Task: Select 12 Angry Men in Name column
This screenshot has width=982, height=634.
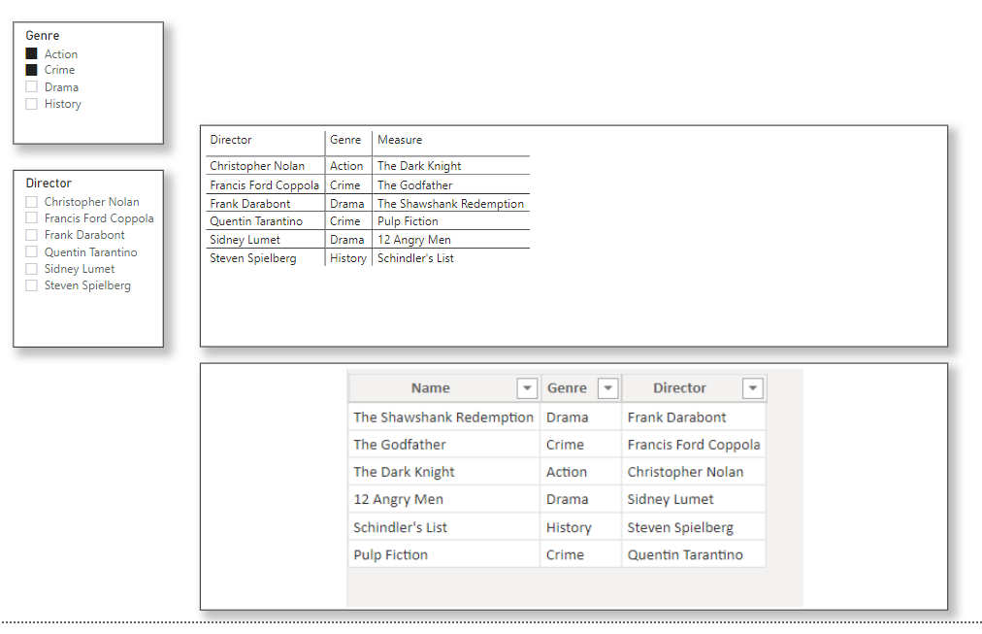Action: [398, 499]
